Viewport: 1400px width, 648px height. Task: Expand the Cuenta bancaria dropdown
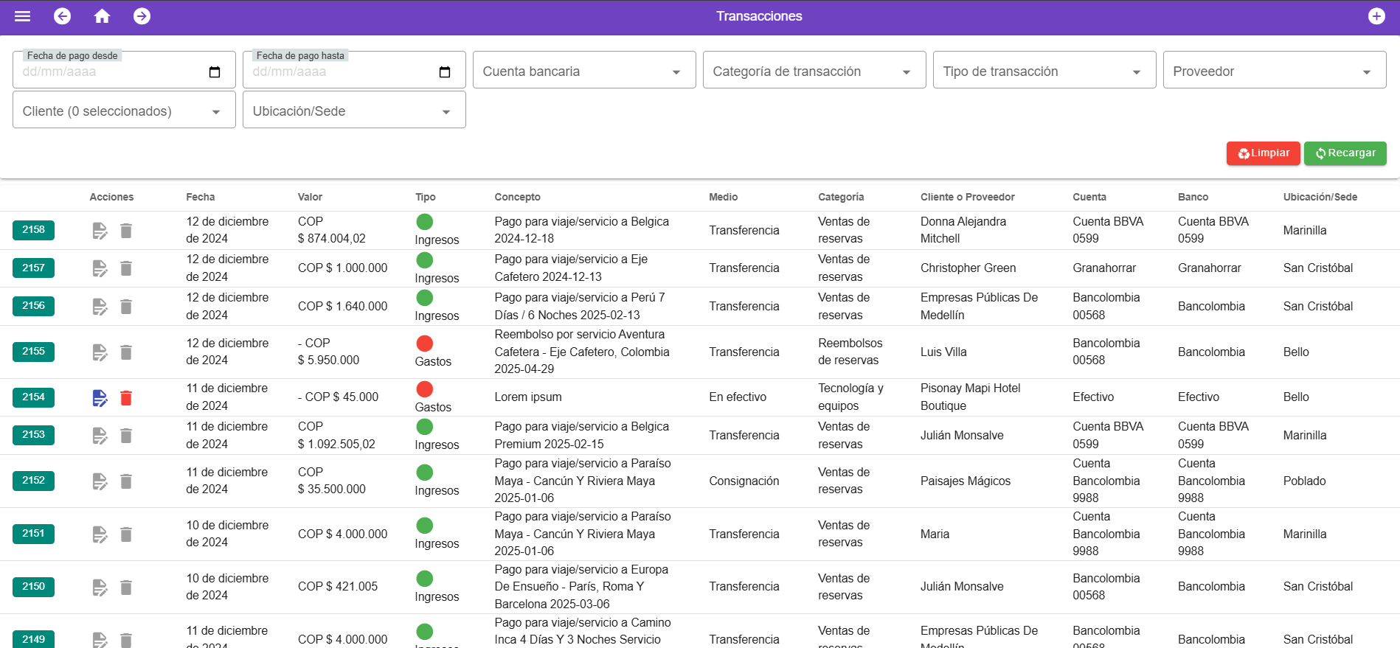(x=583, y=72)
